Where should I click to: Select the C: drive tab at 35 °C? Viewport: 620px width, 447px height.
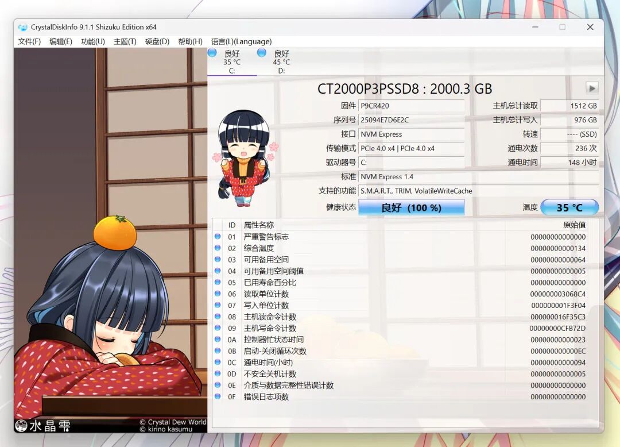tap(232, 61)
